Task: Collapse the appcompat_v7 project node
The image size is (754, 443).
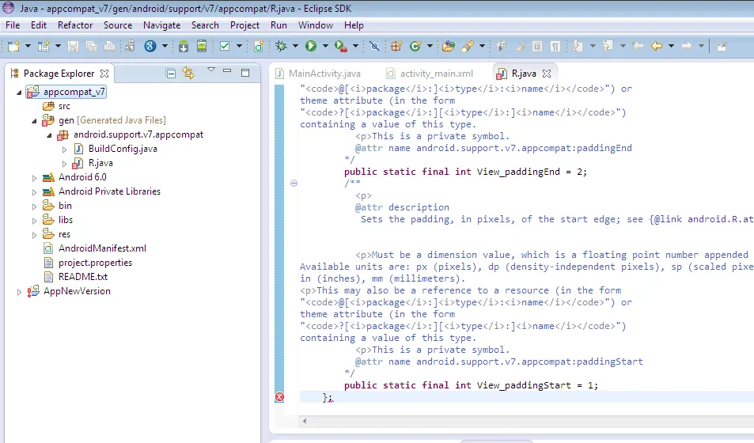Action: (19, 93)
